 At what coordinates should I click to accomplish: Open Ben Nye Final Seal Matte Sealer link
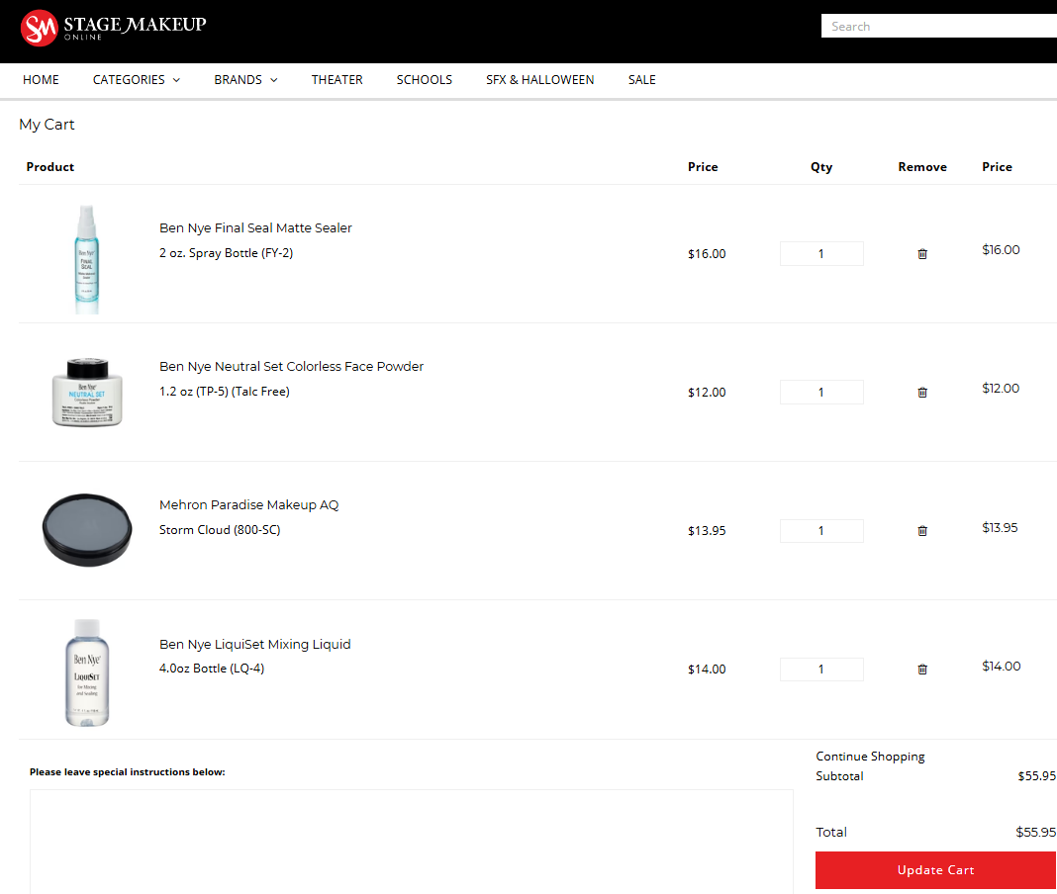coord(255,227)
